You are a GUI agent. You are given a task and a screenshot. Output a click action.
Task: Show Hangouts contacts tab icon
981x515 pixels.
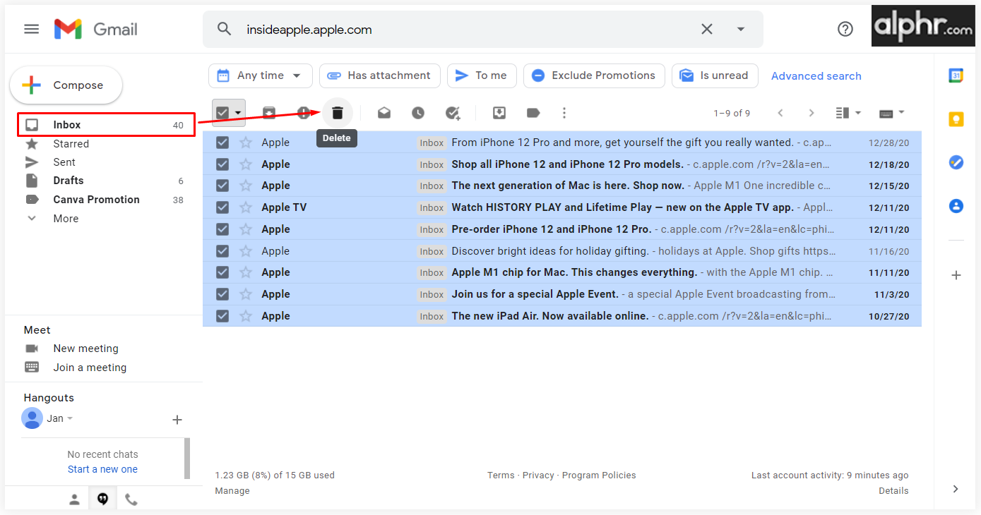(x=74, y=499)
